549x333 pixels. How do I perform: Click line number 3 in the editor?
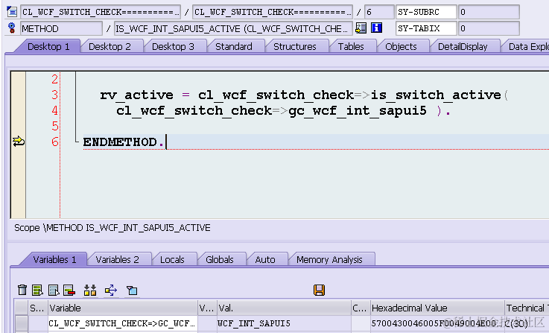click(54, 95)
